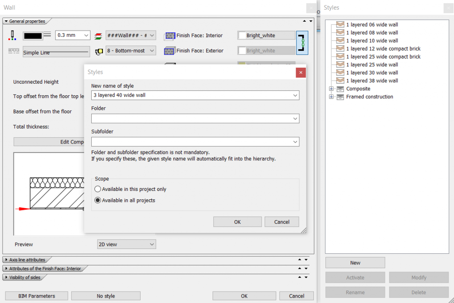
Task: Click the drawing order icon beside 8 - Bottom-most
Action: point(98,51)
